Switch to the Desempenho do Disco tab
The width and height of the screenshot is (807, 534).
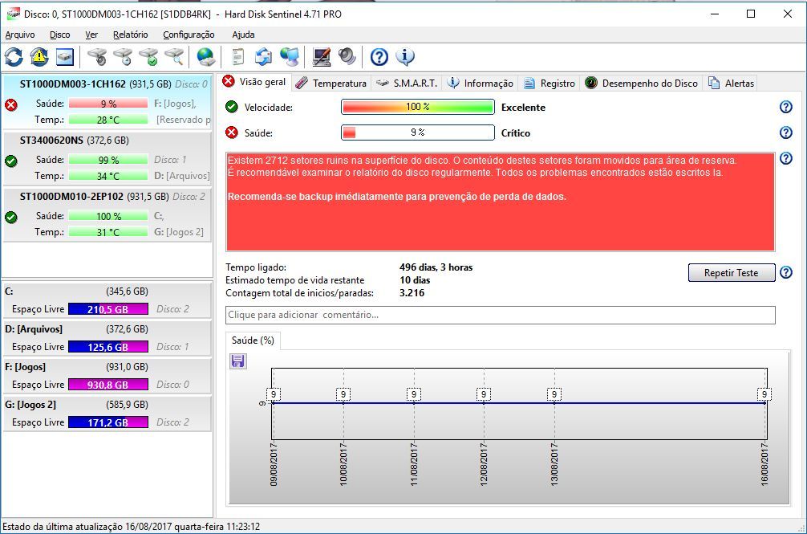[x=642, y=83]
